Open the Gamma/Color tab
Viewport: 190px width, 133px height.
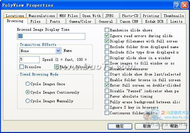click(81, 21)
